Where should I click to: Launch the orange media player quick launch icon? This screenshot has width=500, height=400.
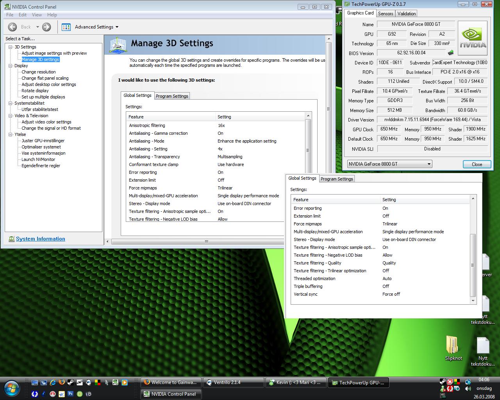click(125, 382)
